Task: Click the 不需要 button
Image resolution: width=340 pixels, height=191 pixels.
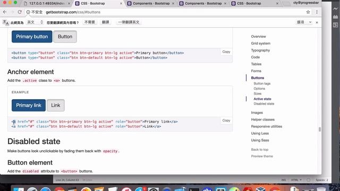Action: 90,22
